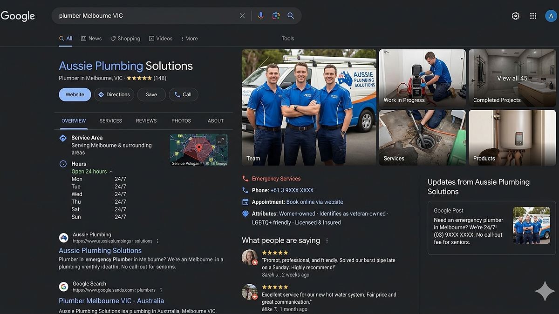Select the ABOUT tab
Image resolution: width=559 pixels, height=314 pixels.
tap(216, 120)
